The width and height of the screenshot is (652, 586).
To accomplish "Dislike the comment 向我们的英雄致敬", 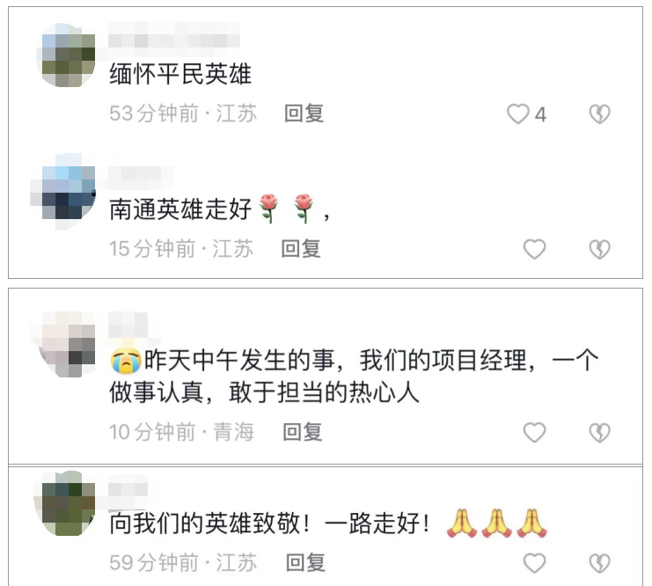I will [x=599, y=563].
